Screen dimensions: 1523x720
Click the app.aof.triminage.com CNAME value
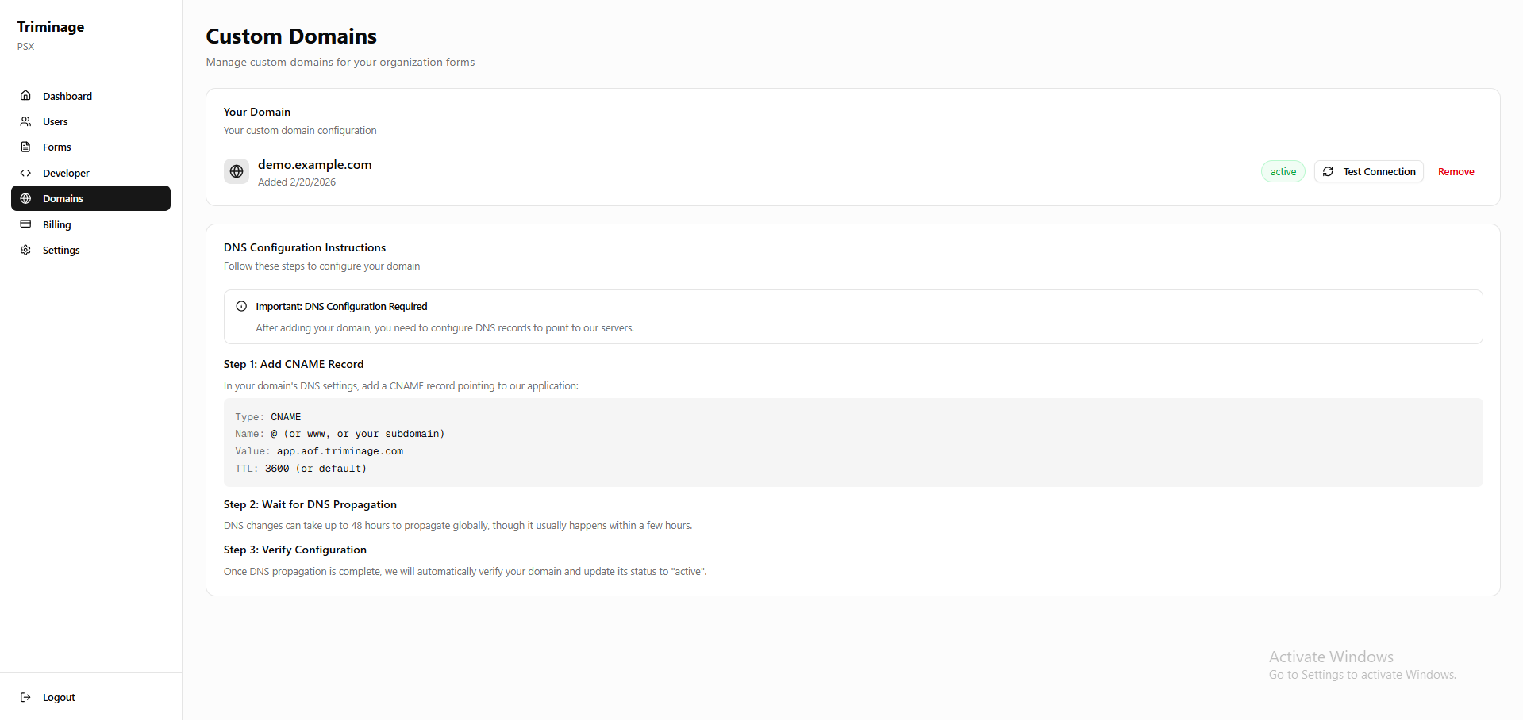coord(340,451)
